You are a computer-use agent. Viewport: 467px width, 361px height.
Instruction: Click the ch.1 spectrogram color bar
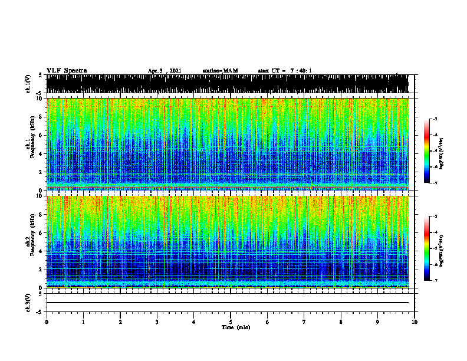pyautogui.click(x=426, y=151)
